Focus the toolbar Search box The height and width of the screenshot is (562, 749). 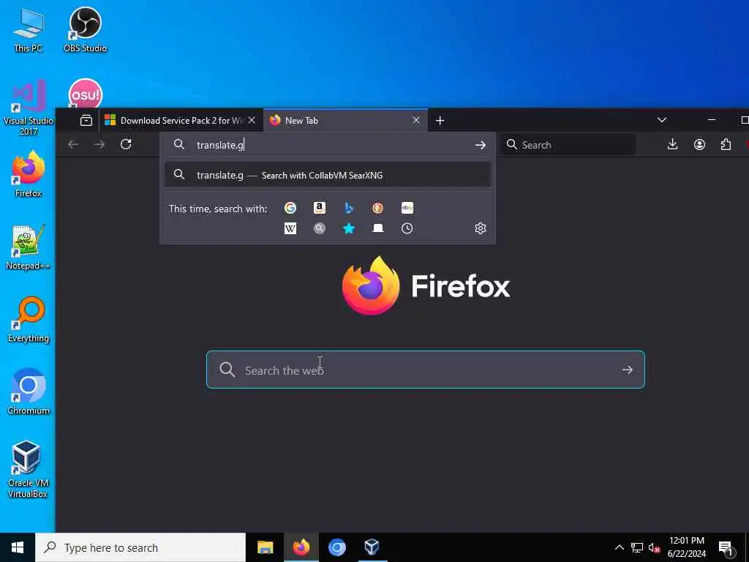coord(568,145)
